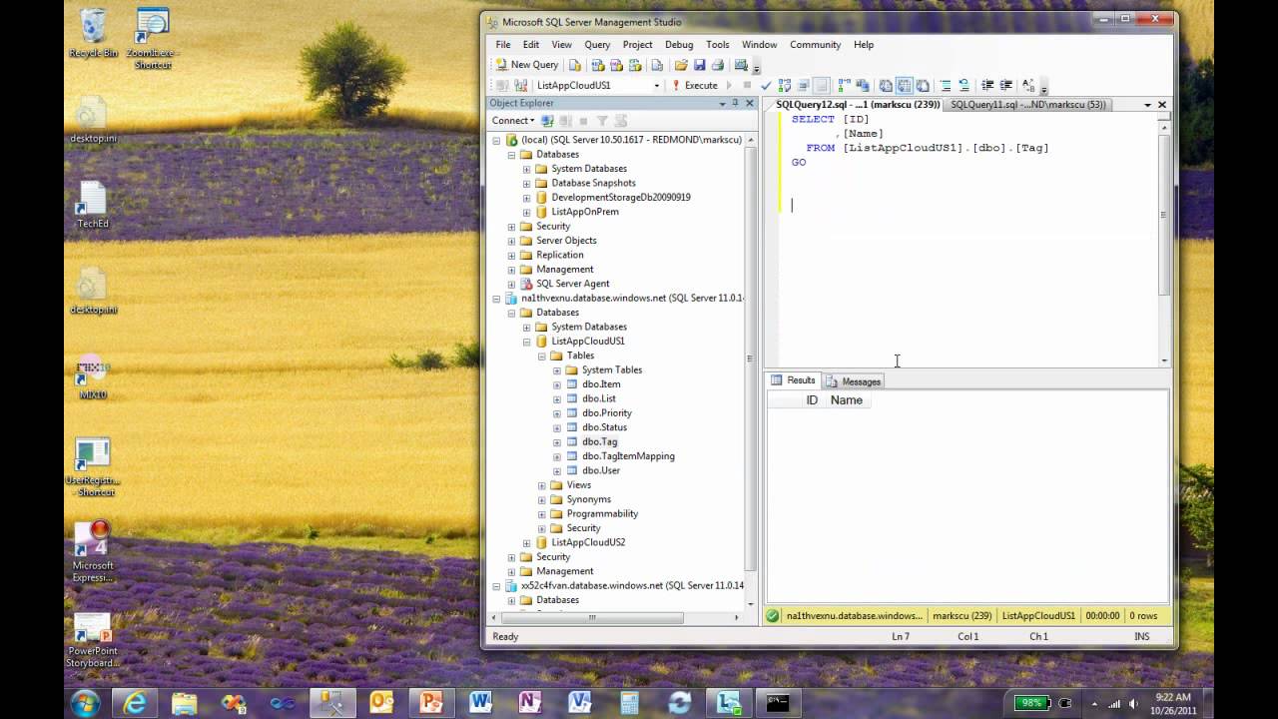Open the Query Options icon
This screenshot has width=1278, height=719.
(804, 86)
